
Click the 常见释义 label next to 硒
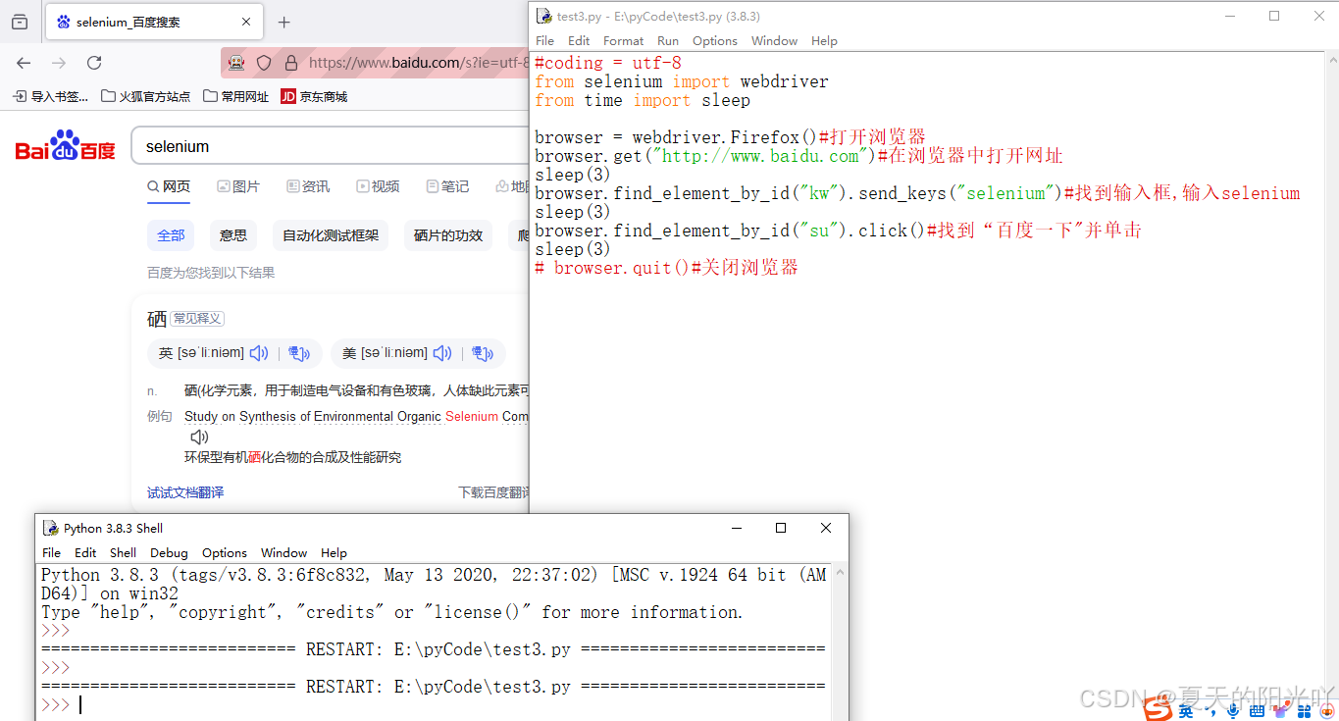pyautogui.click(x=197, y=319)
